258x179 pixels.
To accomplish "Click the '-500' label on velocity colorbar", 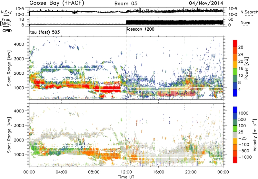I will click(x=244, y=151).
